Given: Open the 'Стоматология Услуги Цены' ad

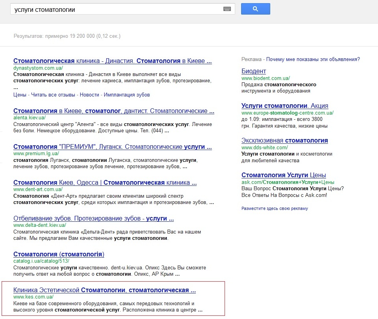Looking at the screenshot, I should click(x=284, y=175).
